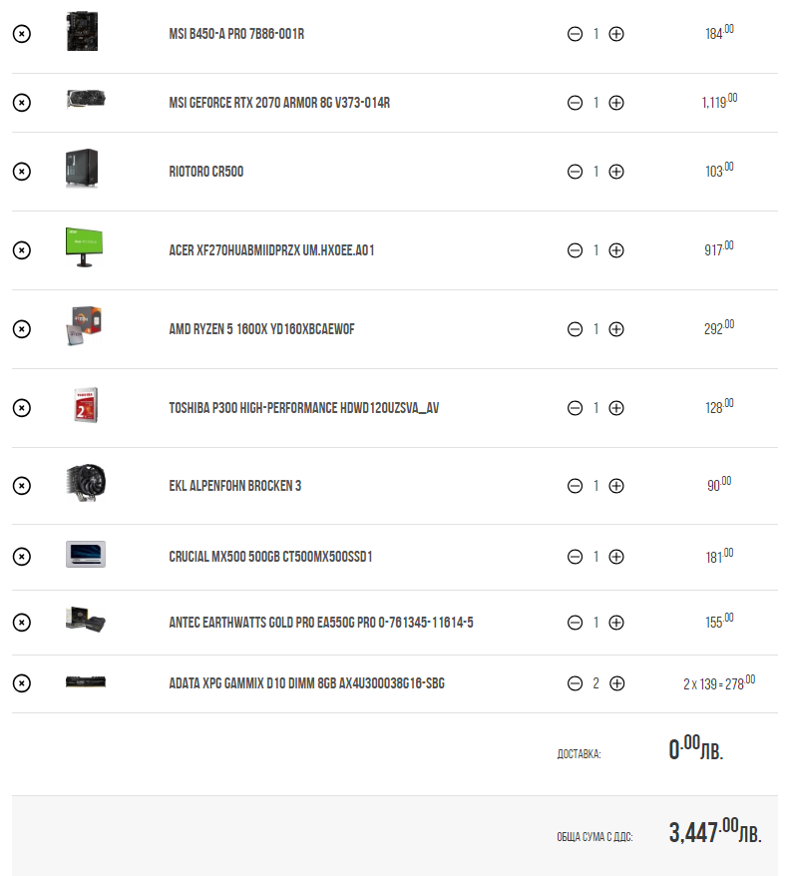788x876 pixels.
Task: Decrease quantity of ADATA XPG Gammix D10
Action: point(575,683)
